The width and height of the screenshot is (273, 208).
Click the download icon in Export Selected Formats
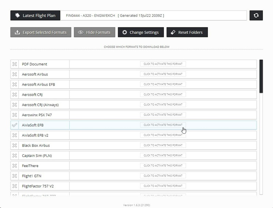(17, 32)
